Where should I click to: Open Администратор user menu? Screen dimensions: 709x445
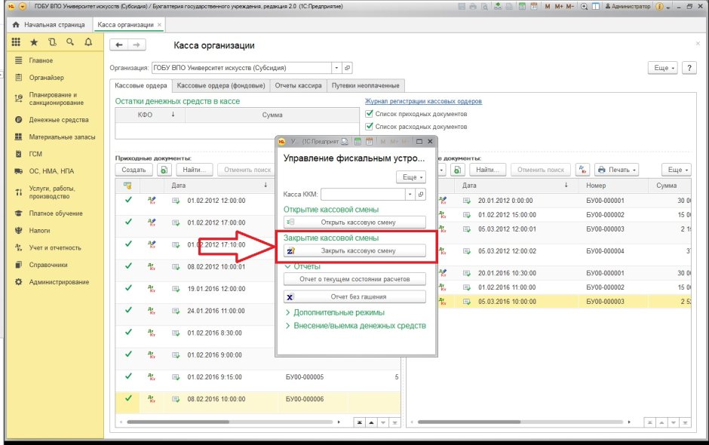tap(628, 6)
